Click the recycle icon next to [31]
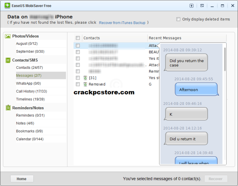 click(x=85, y=78)
